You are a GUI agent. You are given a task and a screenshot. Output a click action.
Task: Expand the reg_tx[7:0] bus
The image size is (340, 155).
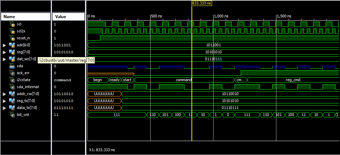click(4, 101)
